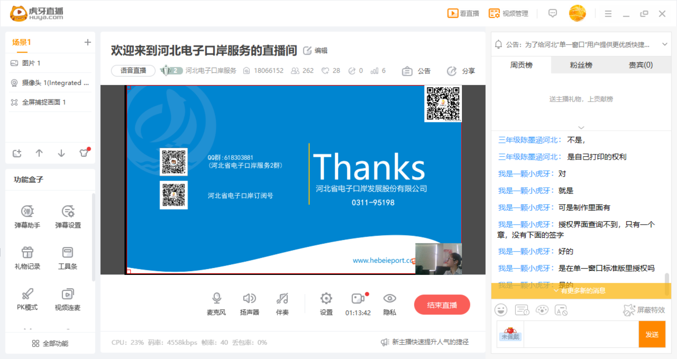
Task: Click the viewer count 262
Action: (x=302, y=71)
